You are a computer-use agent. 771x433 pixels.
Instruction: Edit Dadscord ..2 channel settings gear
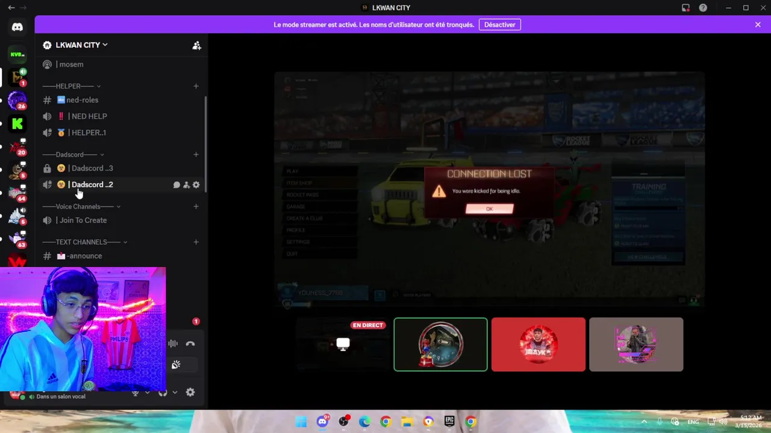click(196, 185)
